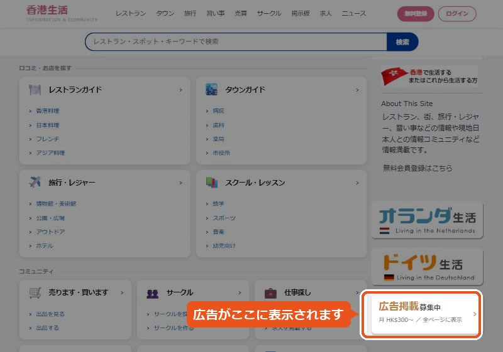Viewport: 503px width, 352px height.
Task: Click the red Hong Kong flag banner
Action: [x=429, y=76]
